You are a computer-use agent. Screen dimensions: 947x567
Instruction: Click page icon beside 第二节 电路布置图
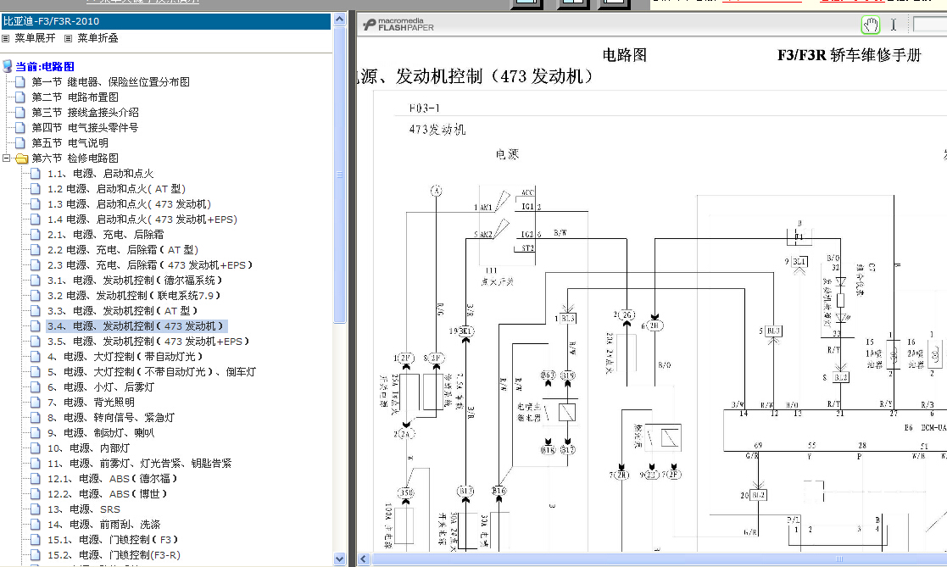tap(20, 97)
